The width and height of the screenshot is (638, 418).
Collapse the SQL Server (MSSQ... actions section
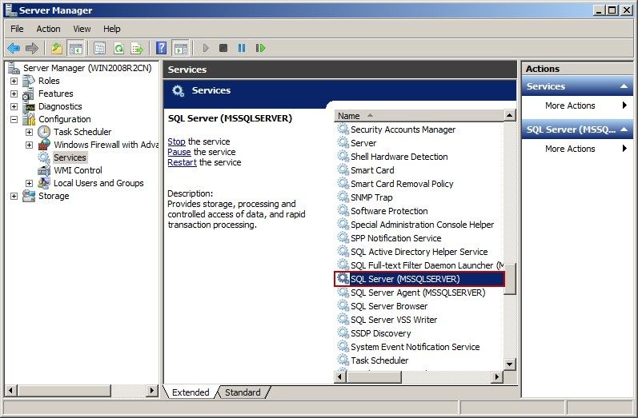624,129
